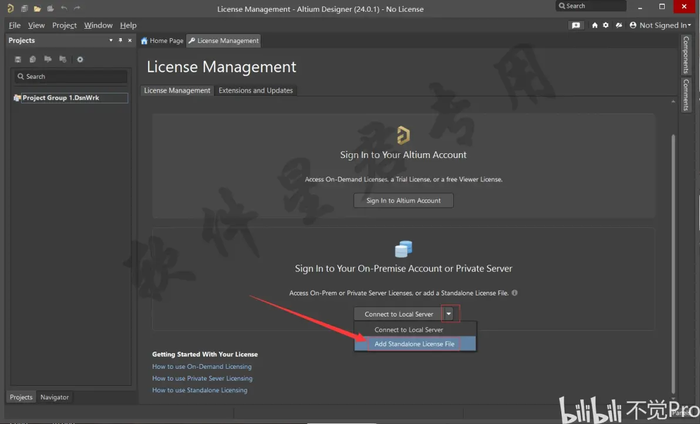Viewport: 700px width, 424px height.
Task: Click the user account avatar icon
Action: pyautogui.click(x=633, y=25)
